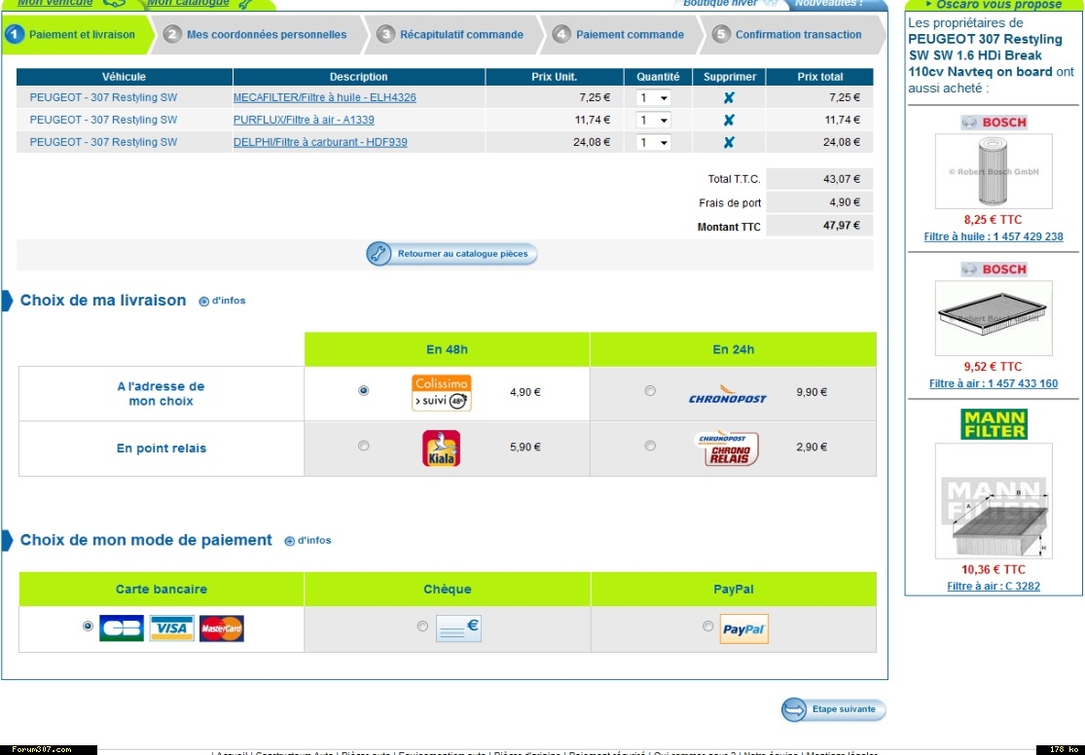Go to Mes coordonnées personnelles step

tap(266, 35)
